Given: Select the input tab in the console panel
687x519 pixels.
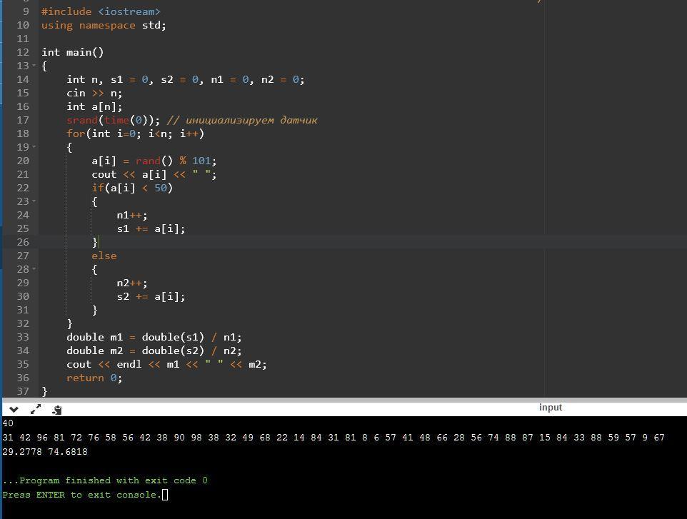Looking at the screenshot, I should (550, 408).
